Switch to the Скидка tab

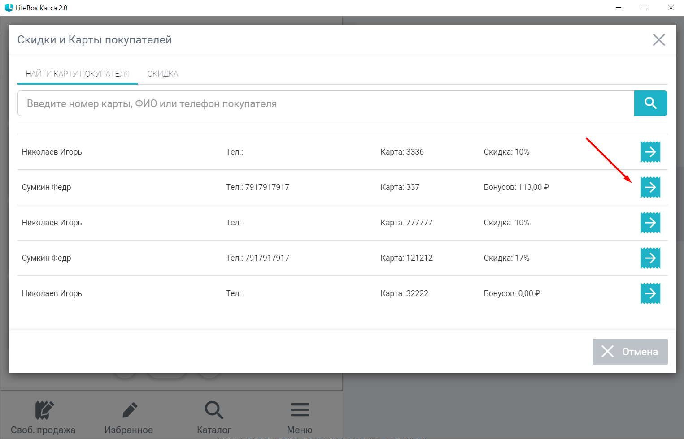[163, 74]
